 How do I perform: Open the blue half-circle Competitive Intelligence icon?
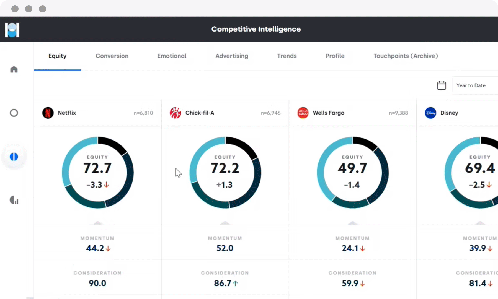(14, 157)
